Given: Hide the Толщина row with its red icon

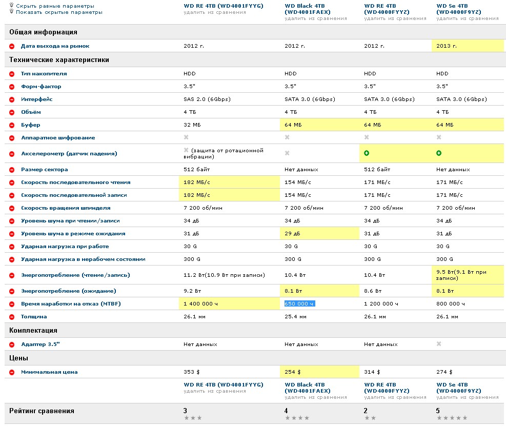Looking at the screenshot, I should (12, 317).
